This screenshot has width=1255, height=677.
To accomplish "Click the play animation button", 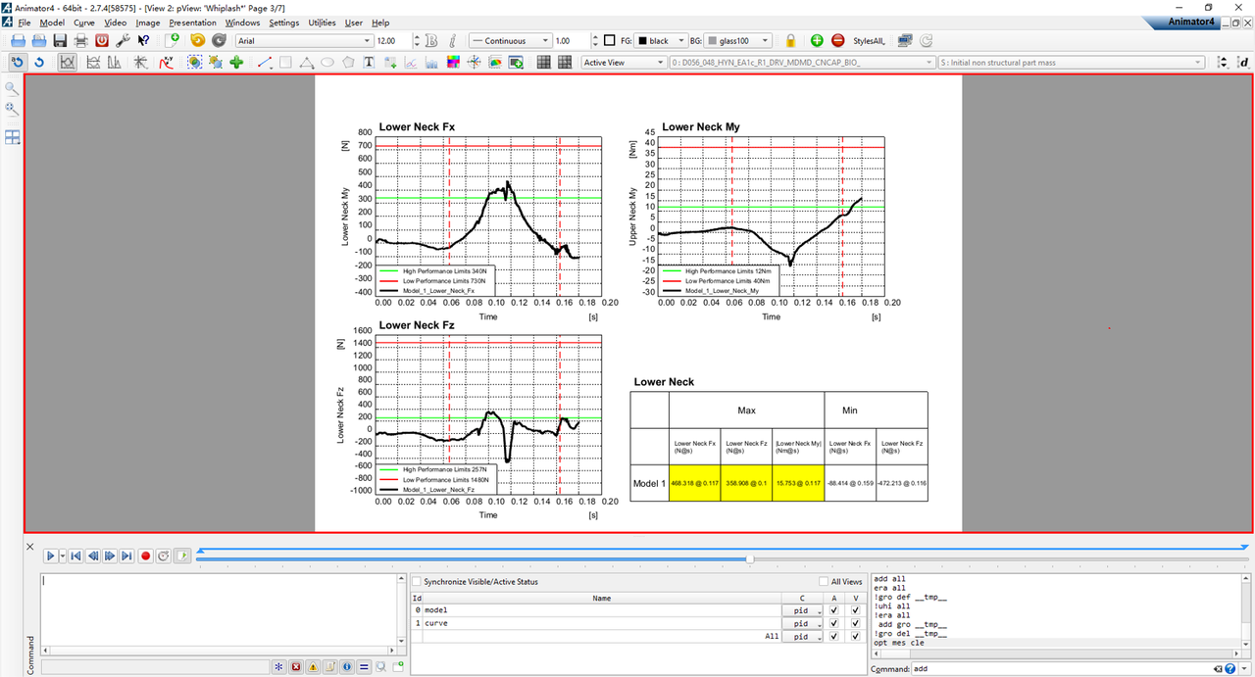I will (50, 556).
